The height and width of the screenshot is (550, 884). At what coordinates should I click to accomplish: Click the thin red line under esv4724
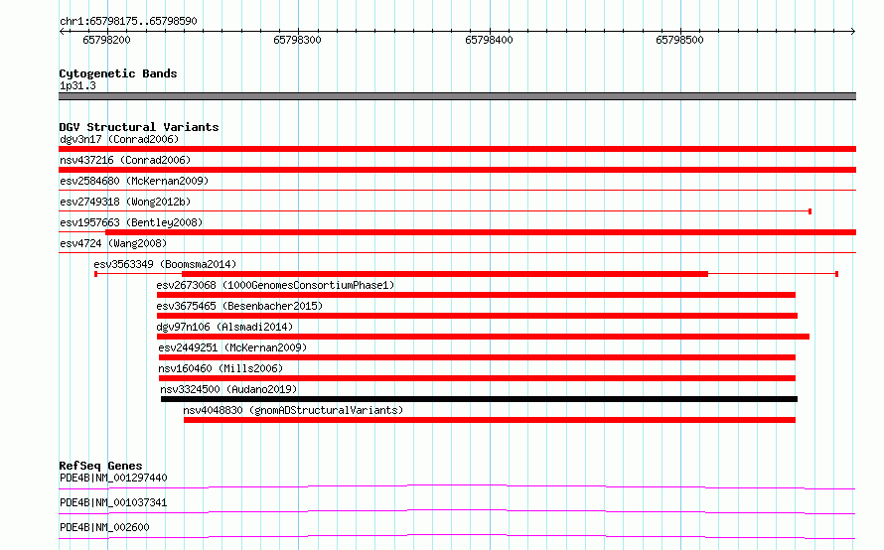[x=457, y=253]
